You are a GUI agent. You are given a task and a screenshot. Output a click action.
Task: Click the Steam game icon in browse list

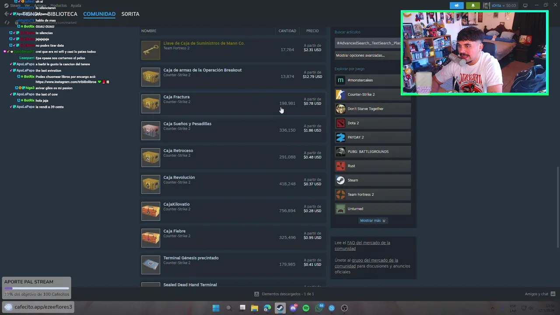pos(340,180)
